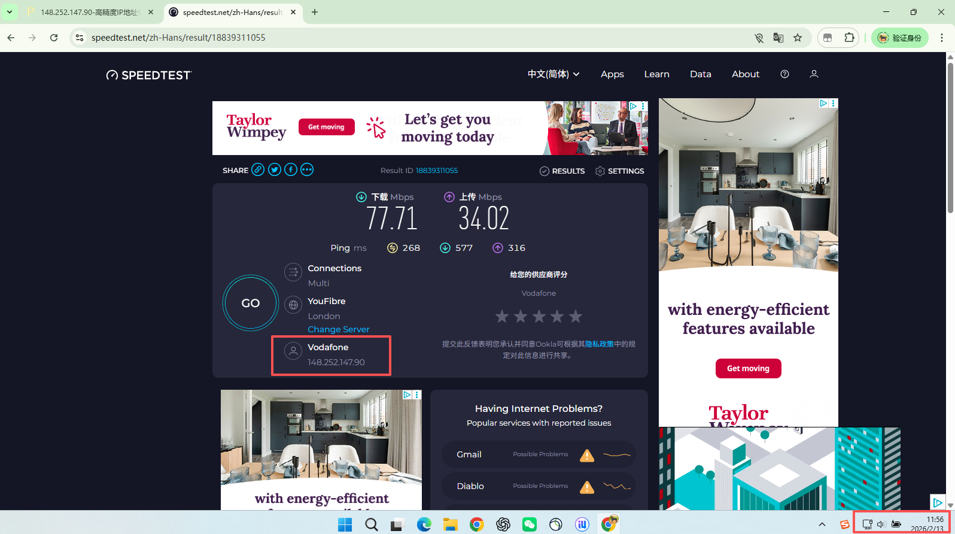Image resolution: width=955 pixels, height=534 pixels.
Task: Open the Speedtest help question-mark icon
Action: point(784,74)
